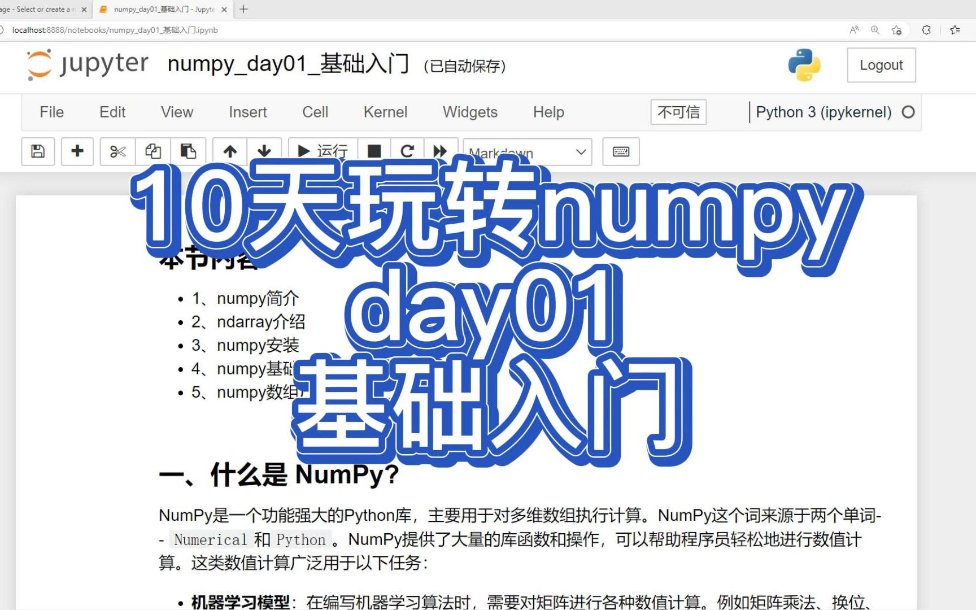
Task: Interrupt the kernel with the stop square
Action: point(374,151)
